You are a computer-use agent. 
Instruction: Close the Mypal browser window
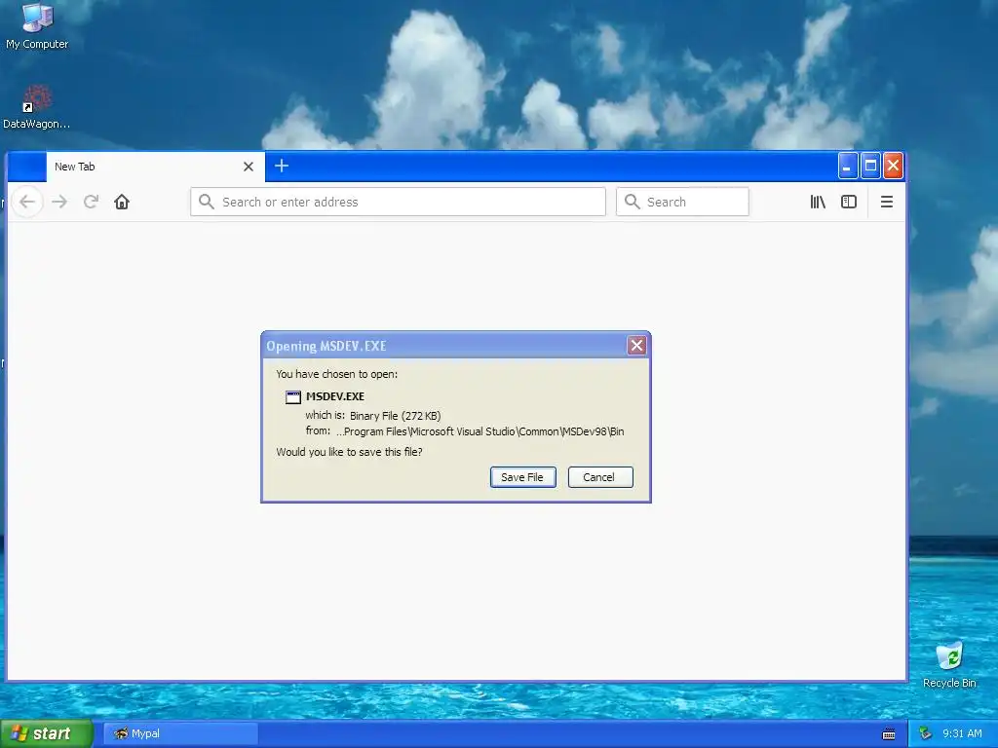[893, 167]
